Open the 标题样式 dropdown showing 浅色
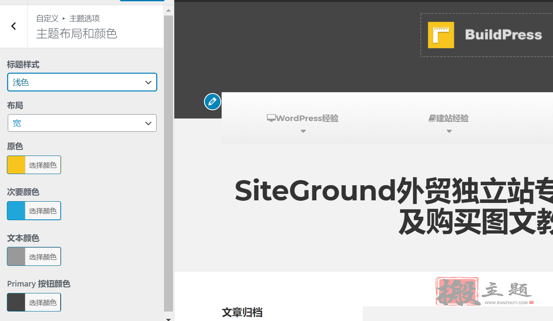 [82, 82]
